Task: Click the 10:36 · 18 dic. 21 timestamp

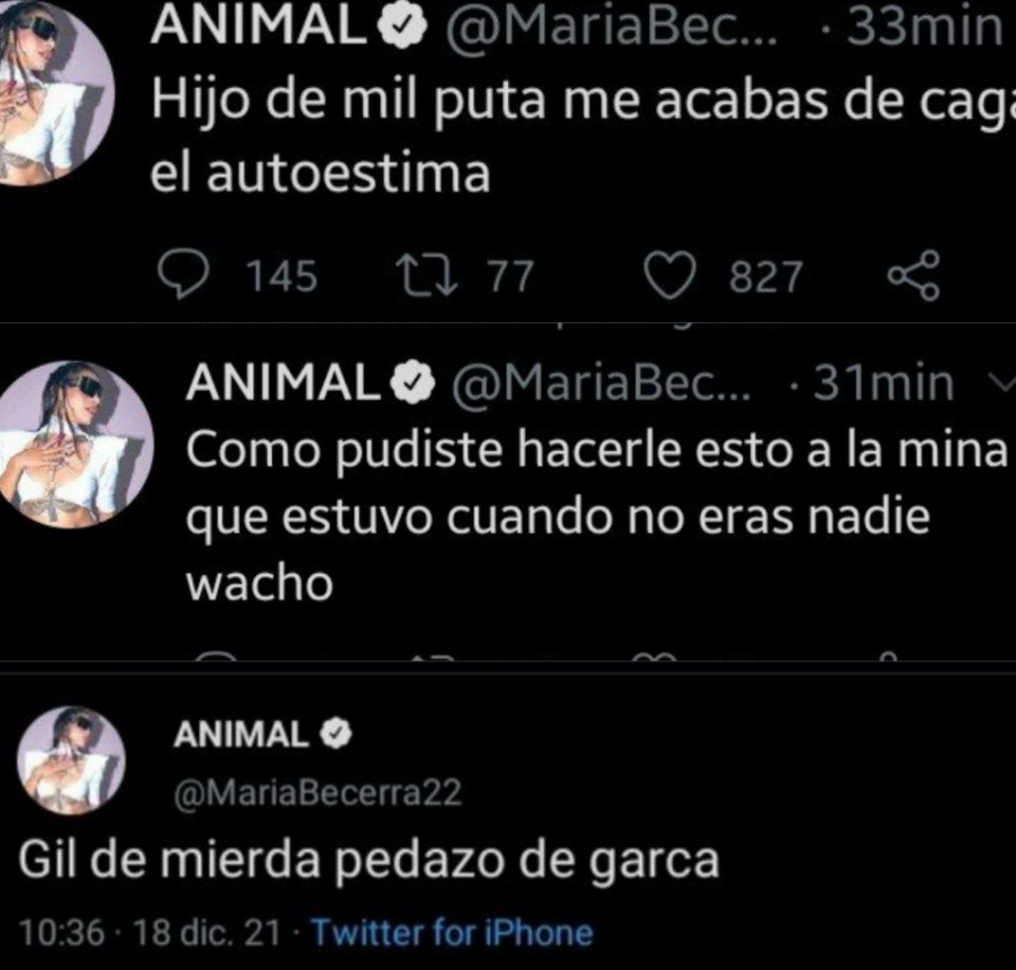Action: tap(149, 933)
